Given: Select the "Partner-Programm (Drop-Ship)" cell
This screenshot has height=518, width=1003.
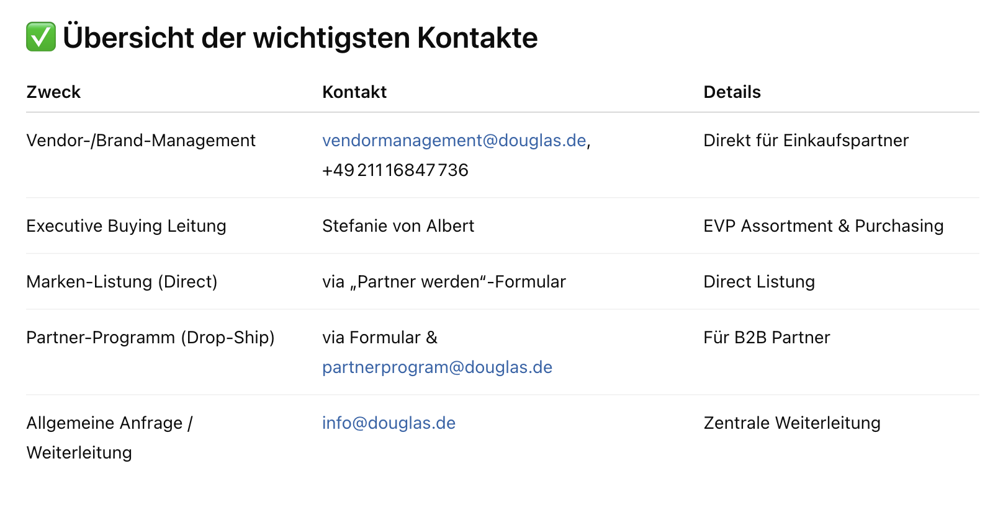Looking at the screenshot, I should point(150,338).
